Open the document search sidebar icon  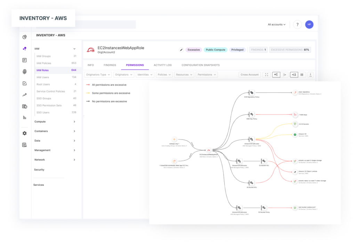pos(25,145)
